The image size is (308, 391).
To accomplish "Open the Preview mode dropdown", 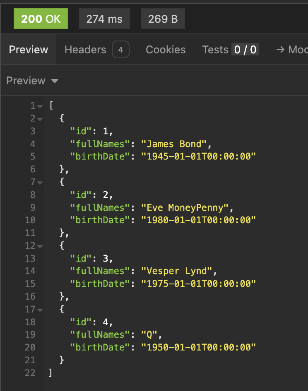I will pos(32,81).
